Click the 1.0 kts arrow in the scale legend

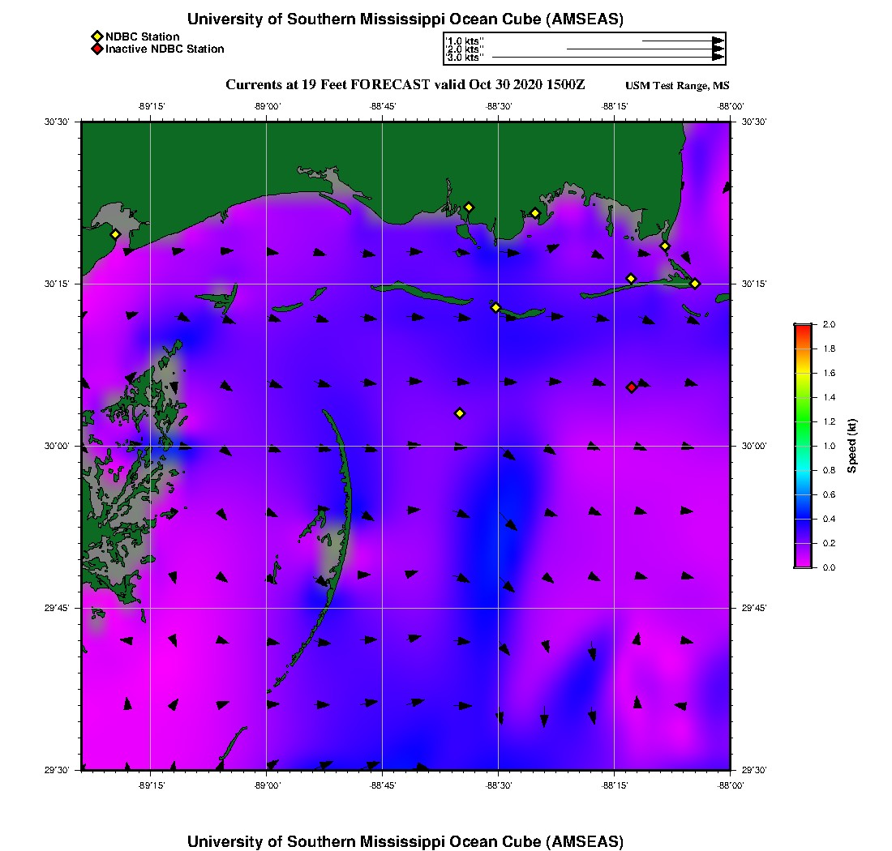pos(682,41)
